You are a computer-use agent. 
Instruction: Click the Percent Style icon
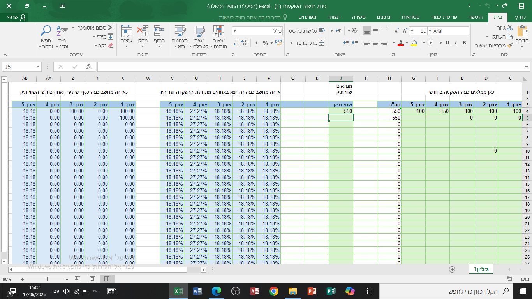click(x=265, y=43)
